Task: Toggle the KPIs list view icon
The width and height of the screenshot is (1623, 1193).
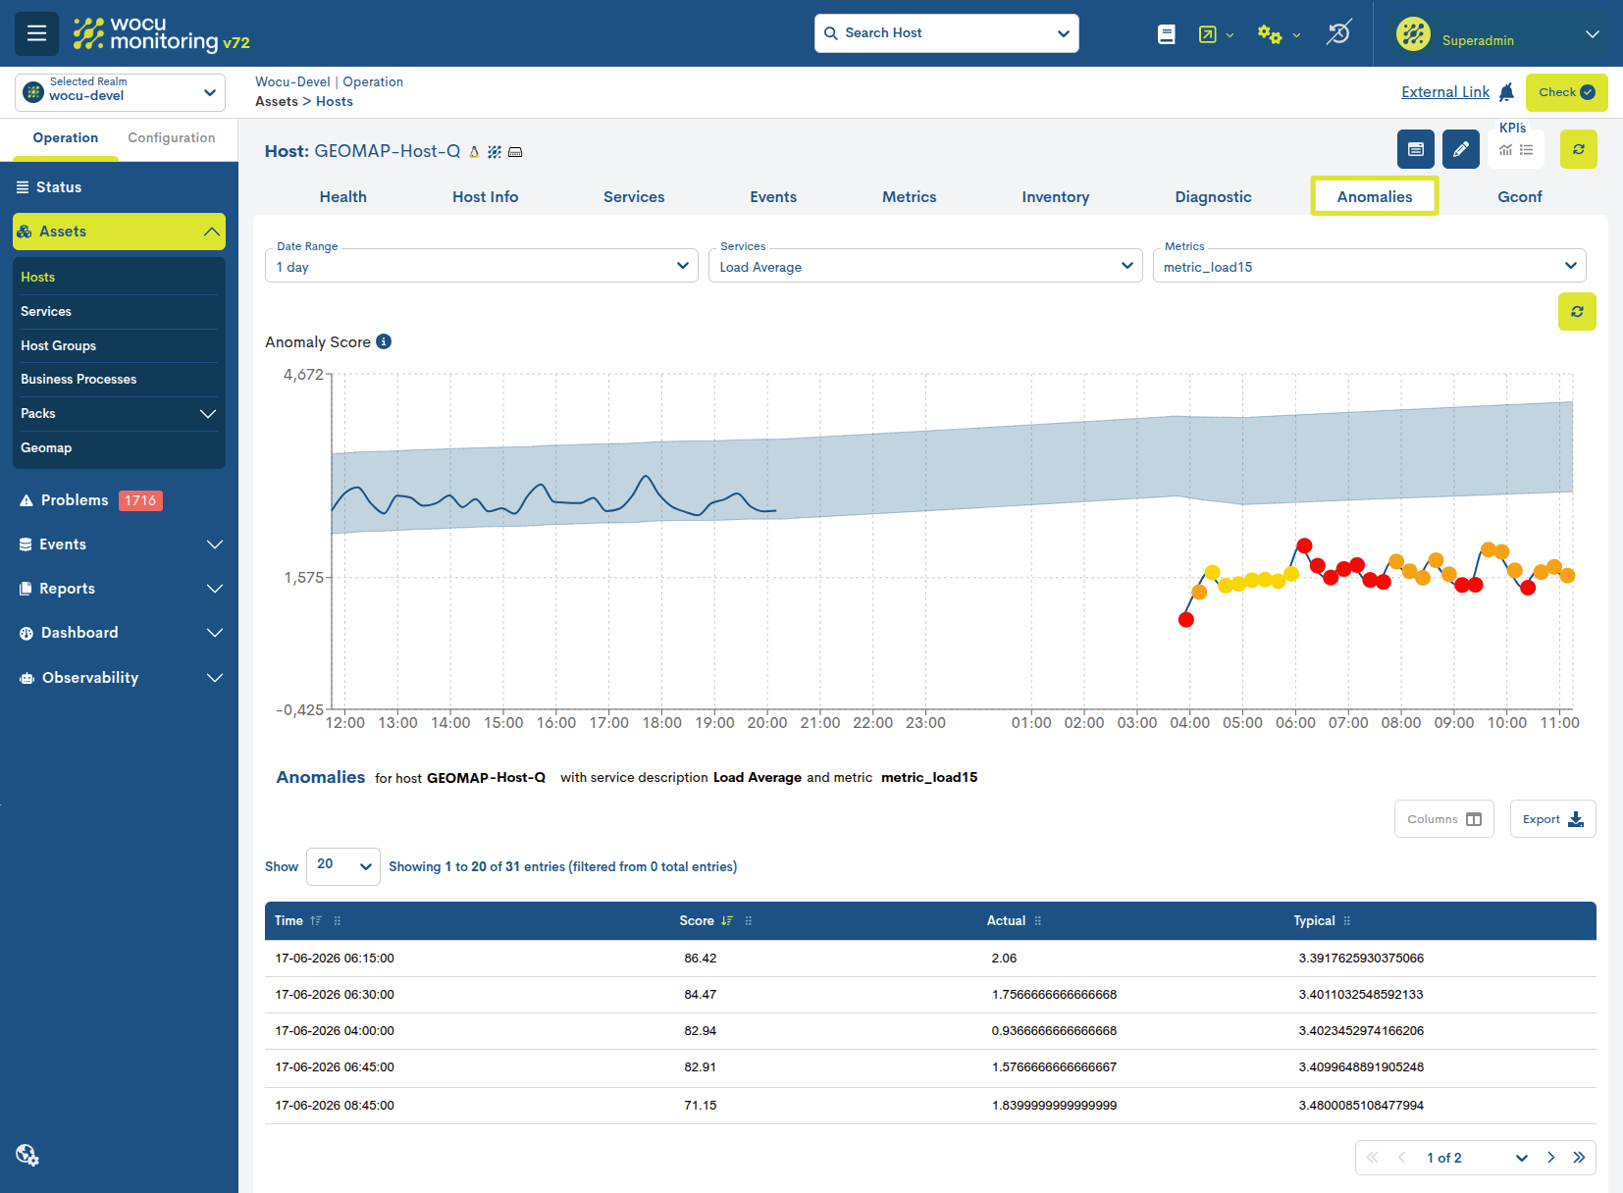Action: (x=1527, y=150)
